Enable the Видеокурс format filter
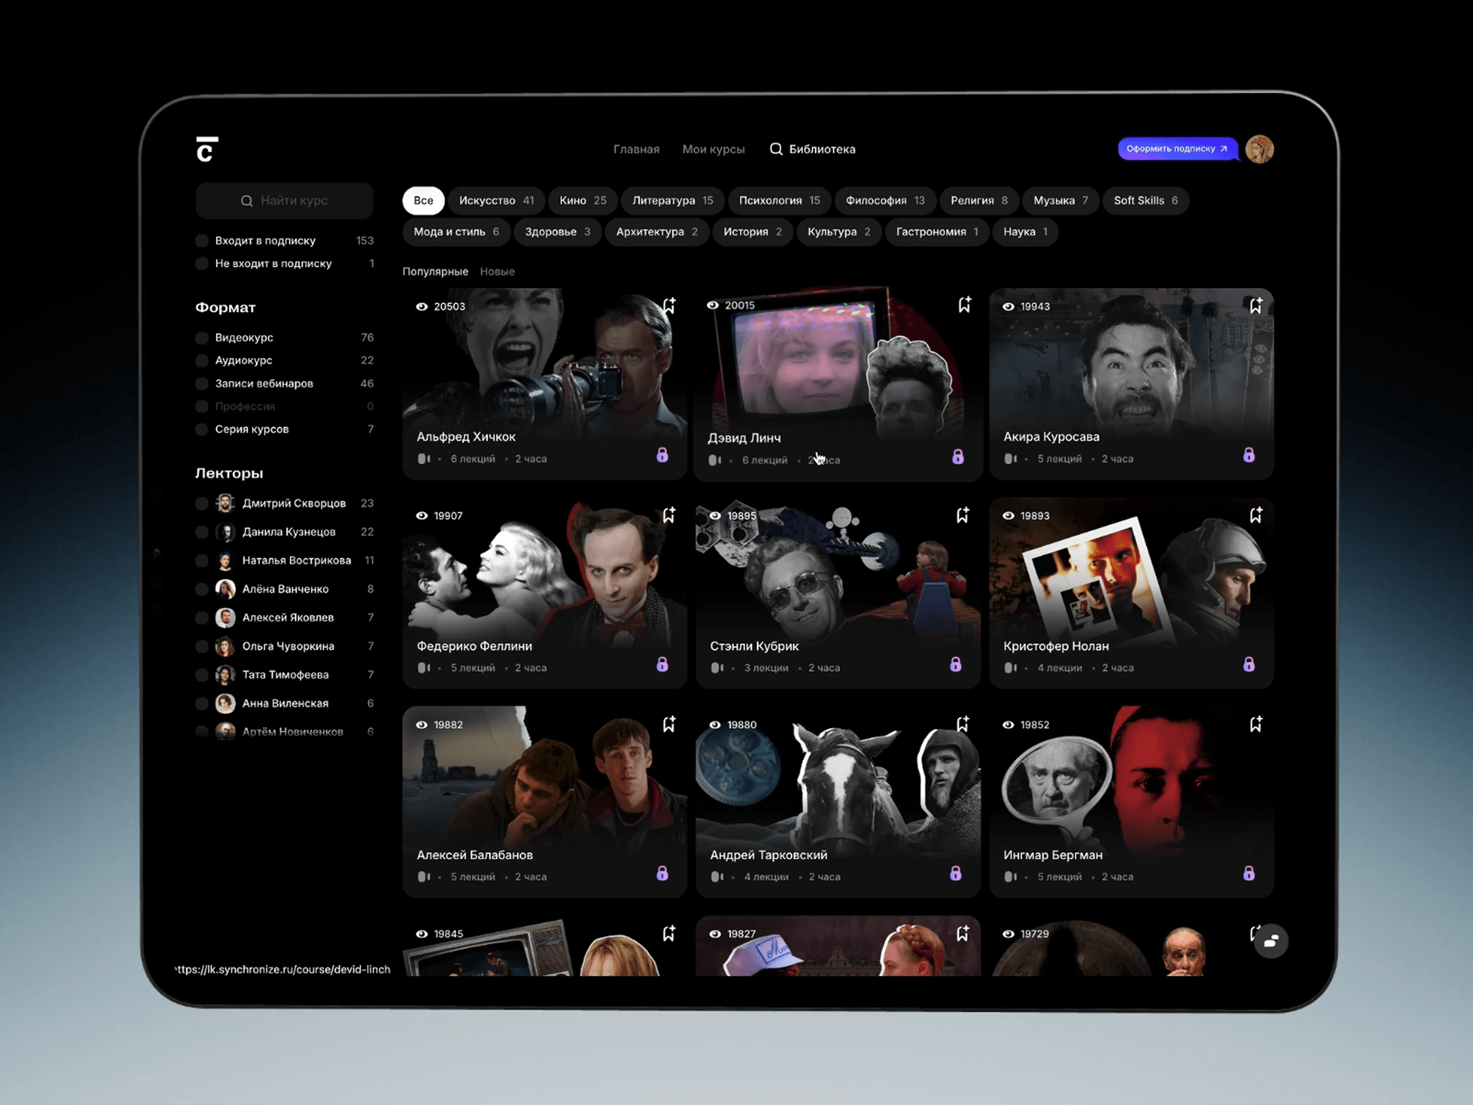The image size is (1473, 1105). coord(202,337)
